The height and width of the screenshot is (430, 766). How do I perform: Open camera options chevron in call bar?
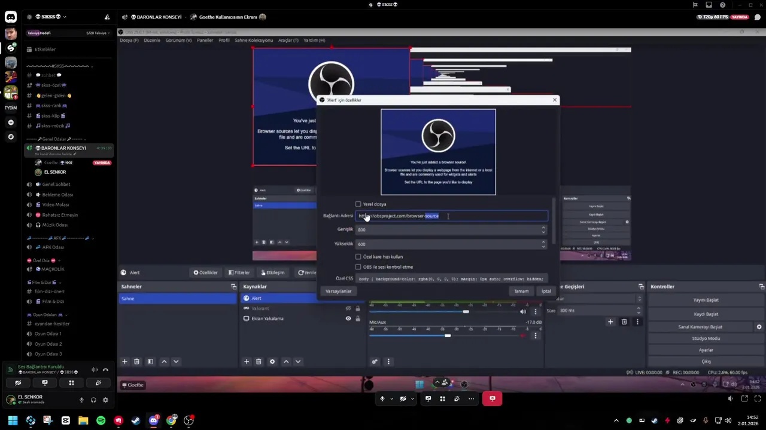(413, 398)
